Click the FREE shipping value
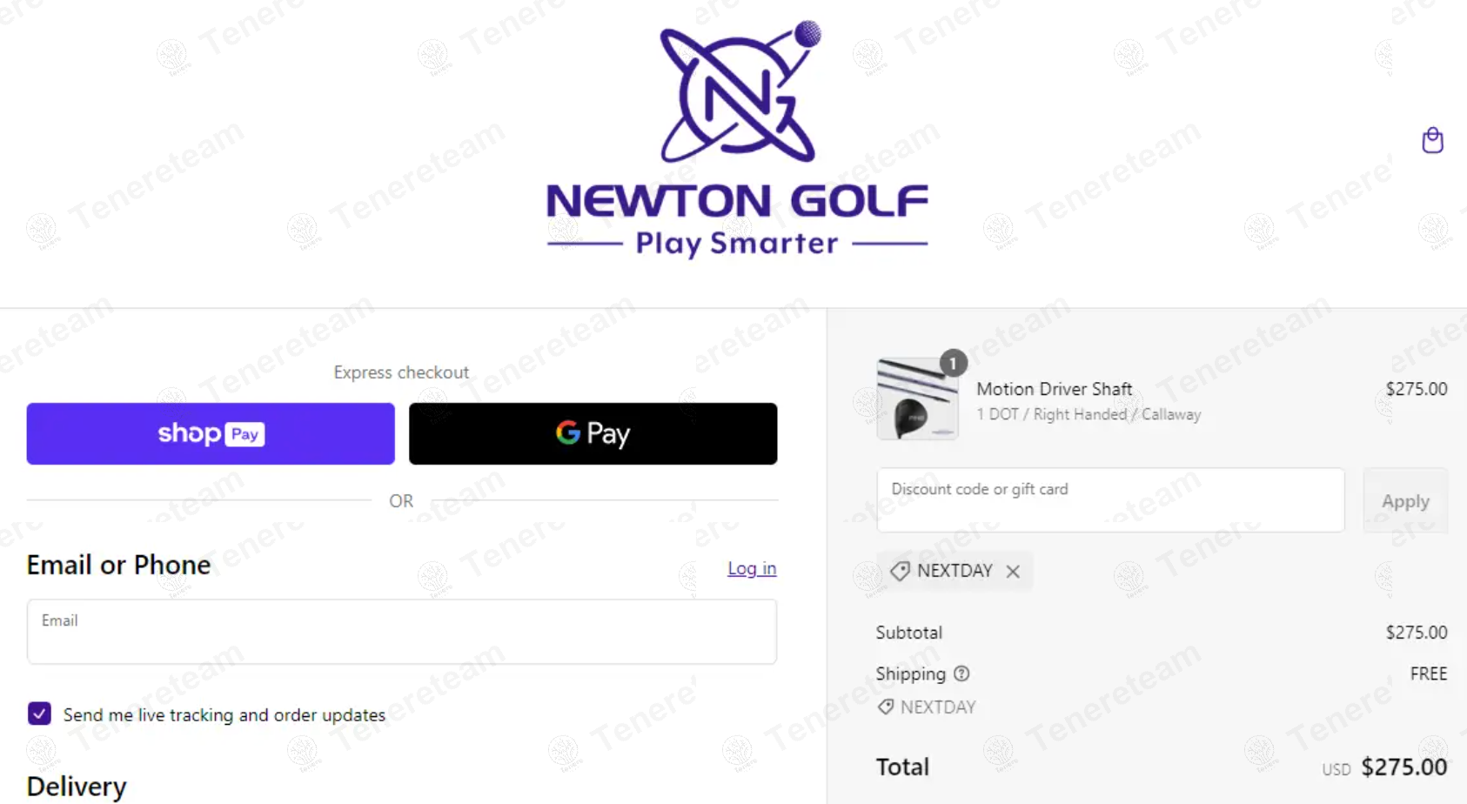 (x=1428, y=673)
